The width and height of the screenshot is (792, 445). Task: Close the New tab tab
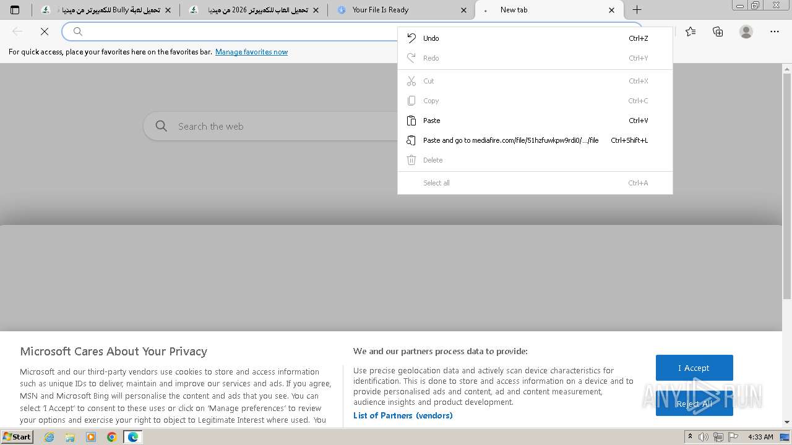[x=612, y=10]
